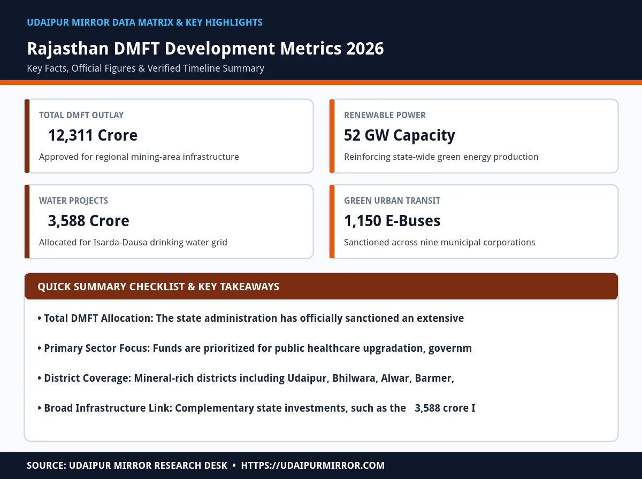Viewport: 642px width, 479px height.
Task: Click 'Sanctioned across nine municipal corporations' text
Action: click(439, 243)
